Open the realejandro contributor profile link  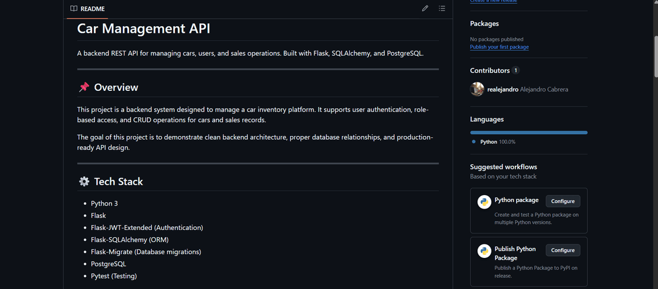point(502,90)
